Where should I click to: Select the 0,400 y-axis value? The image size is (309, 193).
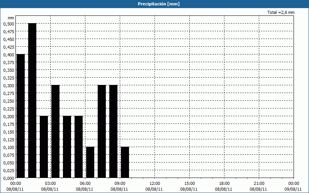tap(9, 55)
